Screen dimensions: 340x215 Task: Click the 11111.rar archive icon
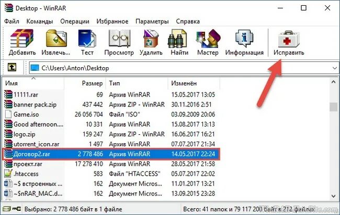point(8,94)
